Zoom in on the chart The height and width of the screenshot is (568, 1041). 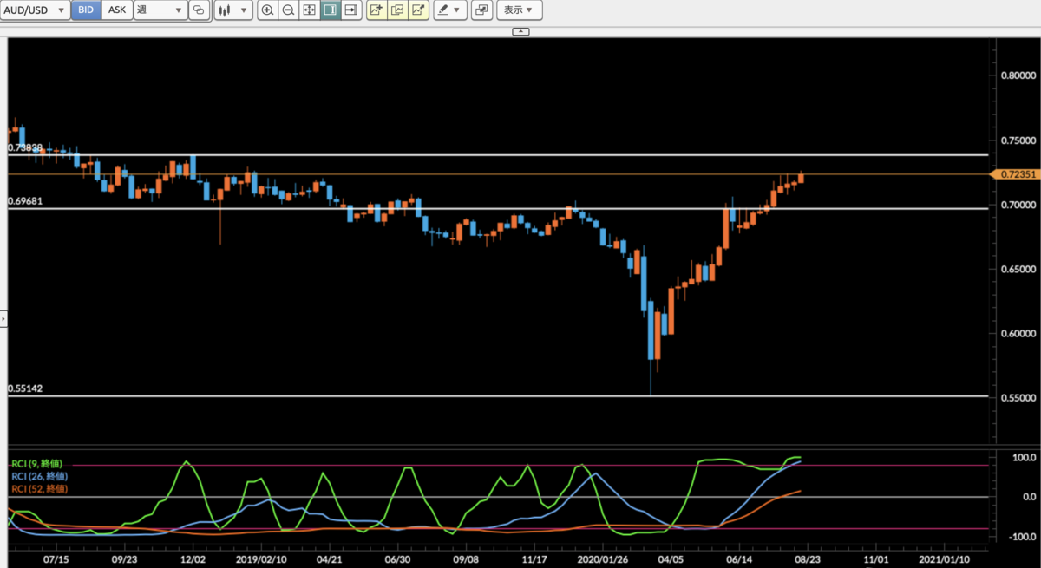[x=267, y=10]
